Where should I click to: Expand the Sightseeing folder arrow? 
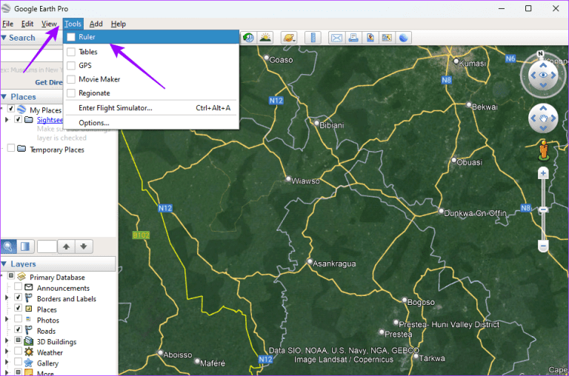[7, 119]
